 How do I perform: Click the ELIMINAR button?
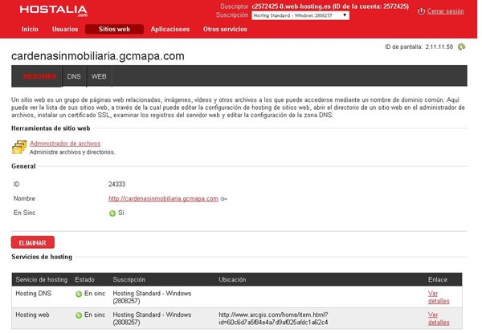pyautogui.click(x=33, y=242)
